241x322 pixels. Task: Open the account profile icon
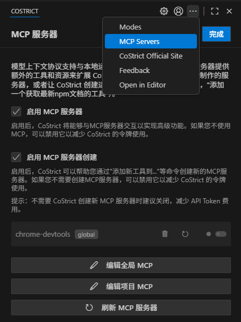pyautogui.click(x=179, y=11)
